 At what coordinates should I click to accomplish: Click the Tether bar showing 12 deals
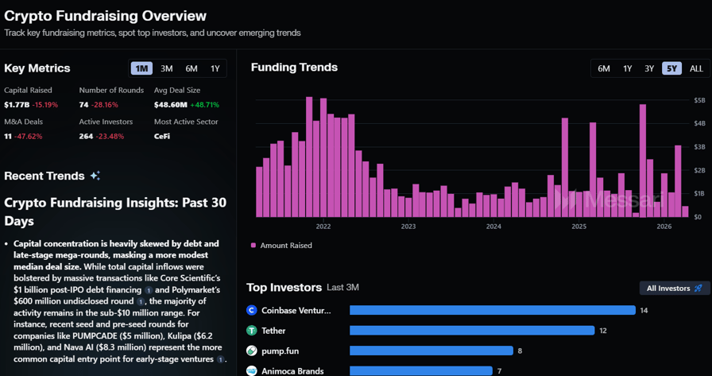[x=472, y=330]
